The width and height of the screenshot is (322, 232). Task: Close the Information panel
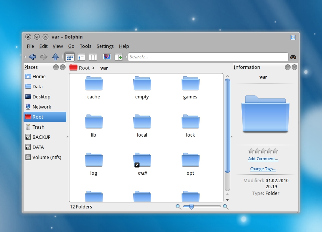(x=295, y=67)
